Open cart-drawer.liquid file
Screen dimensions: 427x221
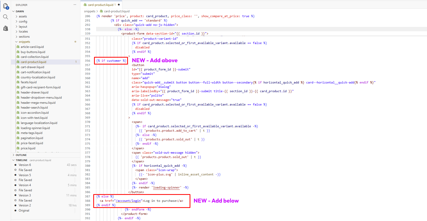(x=32, y=67)
